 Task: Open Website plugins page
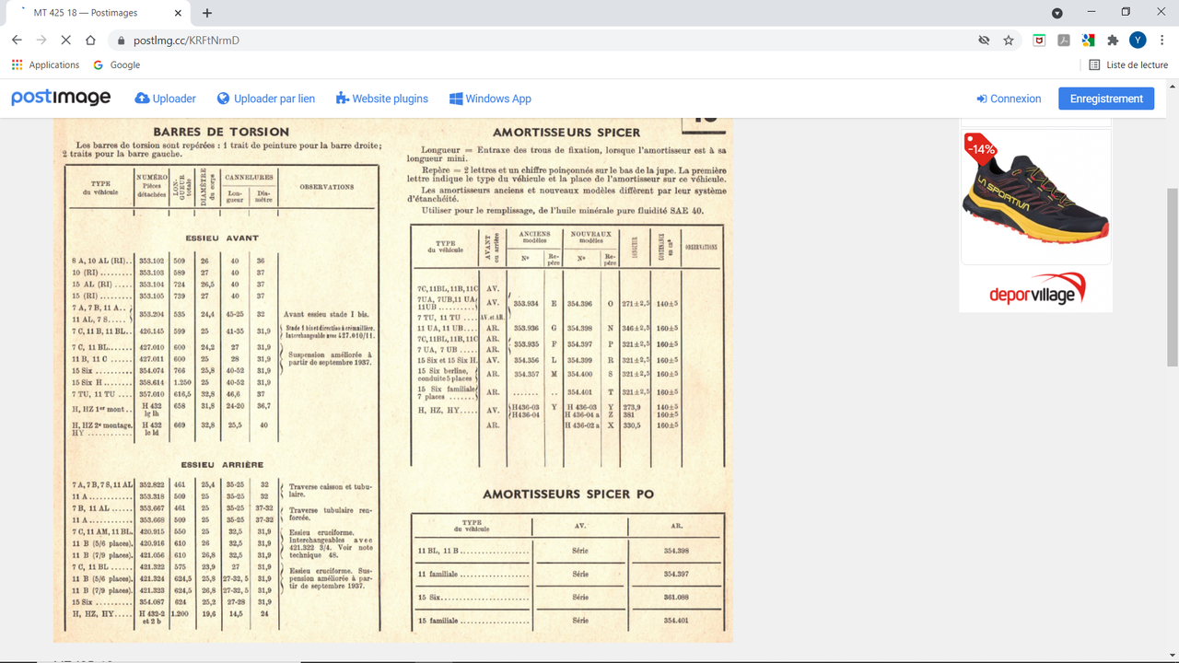(x=382, y=99)
